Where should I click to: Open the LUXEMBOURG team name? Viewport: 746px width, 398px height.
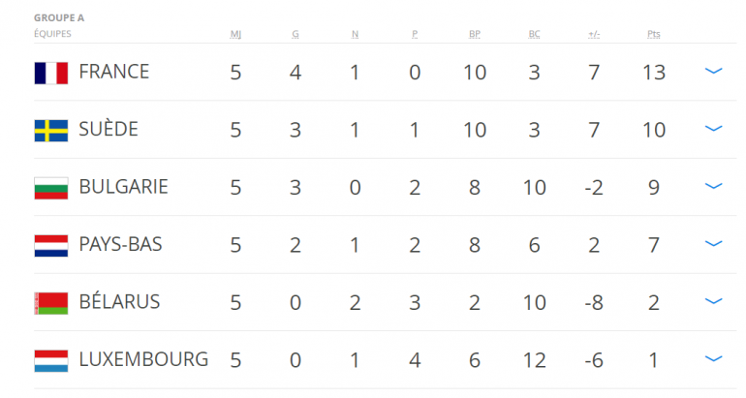tap(143, 359)
